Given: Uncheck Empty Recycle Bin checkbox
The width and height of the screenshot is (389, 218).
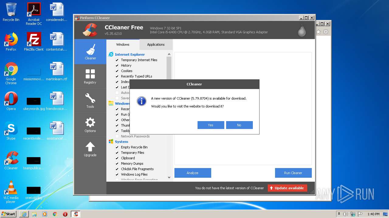Looking at the screenshot, I should pos(117,147).
